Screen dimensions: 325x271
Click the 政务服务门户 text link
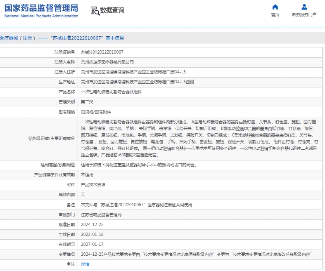304,15
